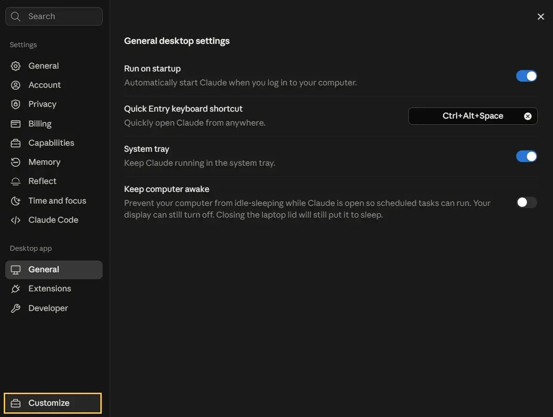Screen dimensions: 553x417
Task: Click the monitor icon beside Desktop app General
Action: [x=15, y=270]
